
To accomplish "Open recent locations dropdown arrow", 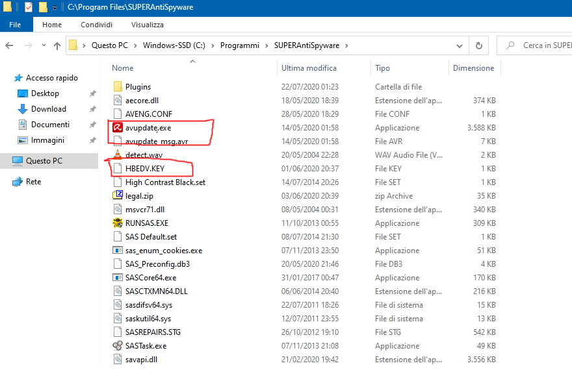I will (x=44, y=45).
